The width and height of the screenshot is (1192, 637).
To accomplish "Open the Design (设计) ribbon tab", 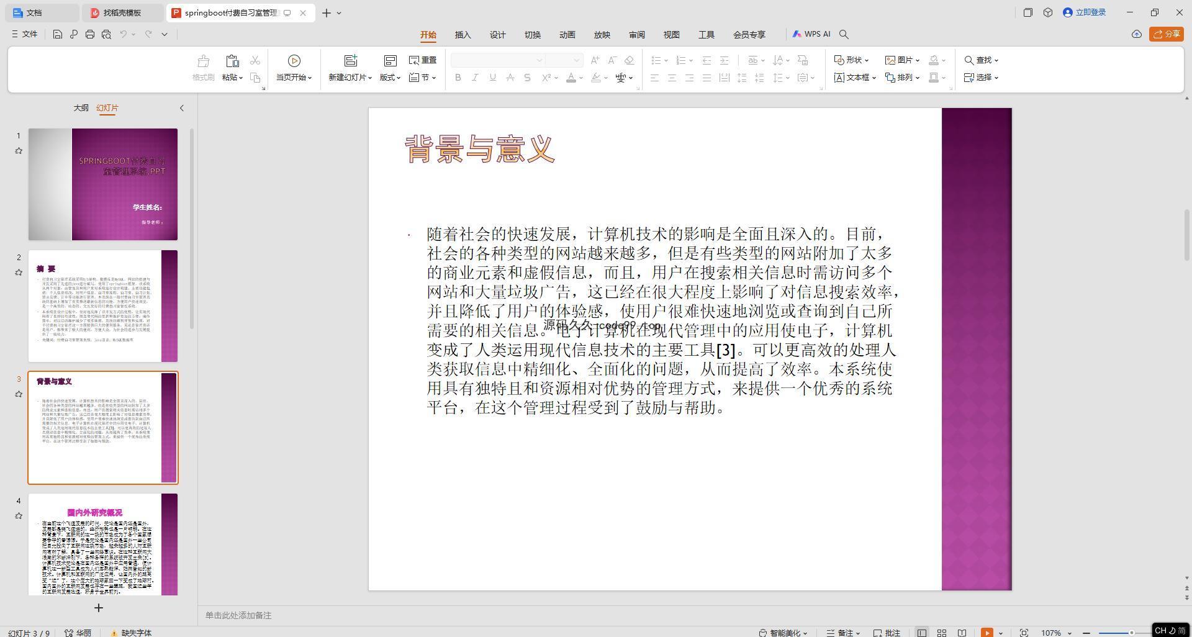I will click(497, 35).
